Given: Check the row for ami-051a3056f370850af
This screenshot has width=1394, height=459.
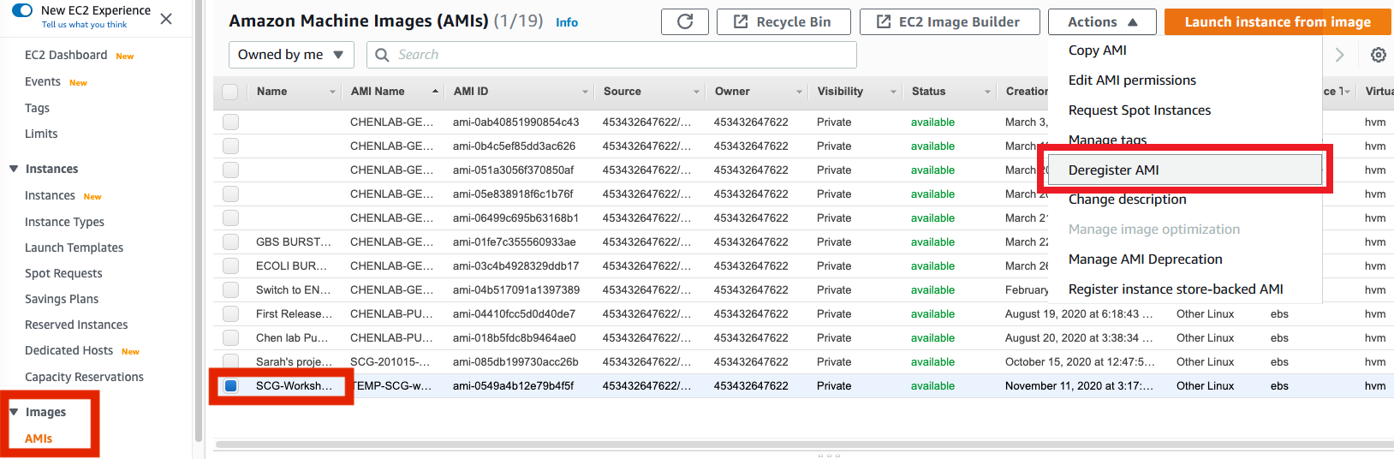Looking at the screenshot, I should tap(230, 170).
